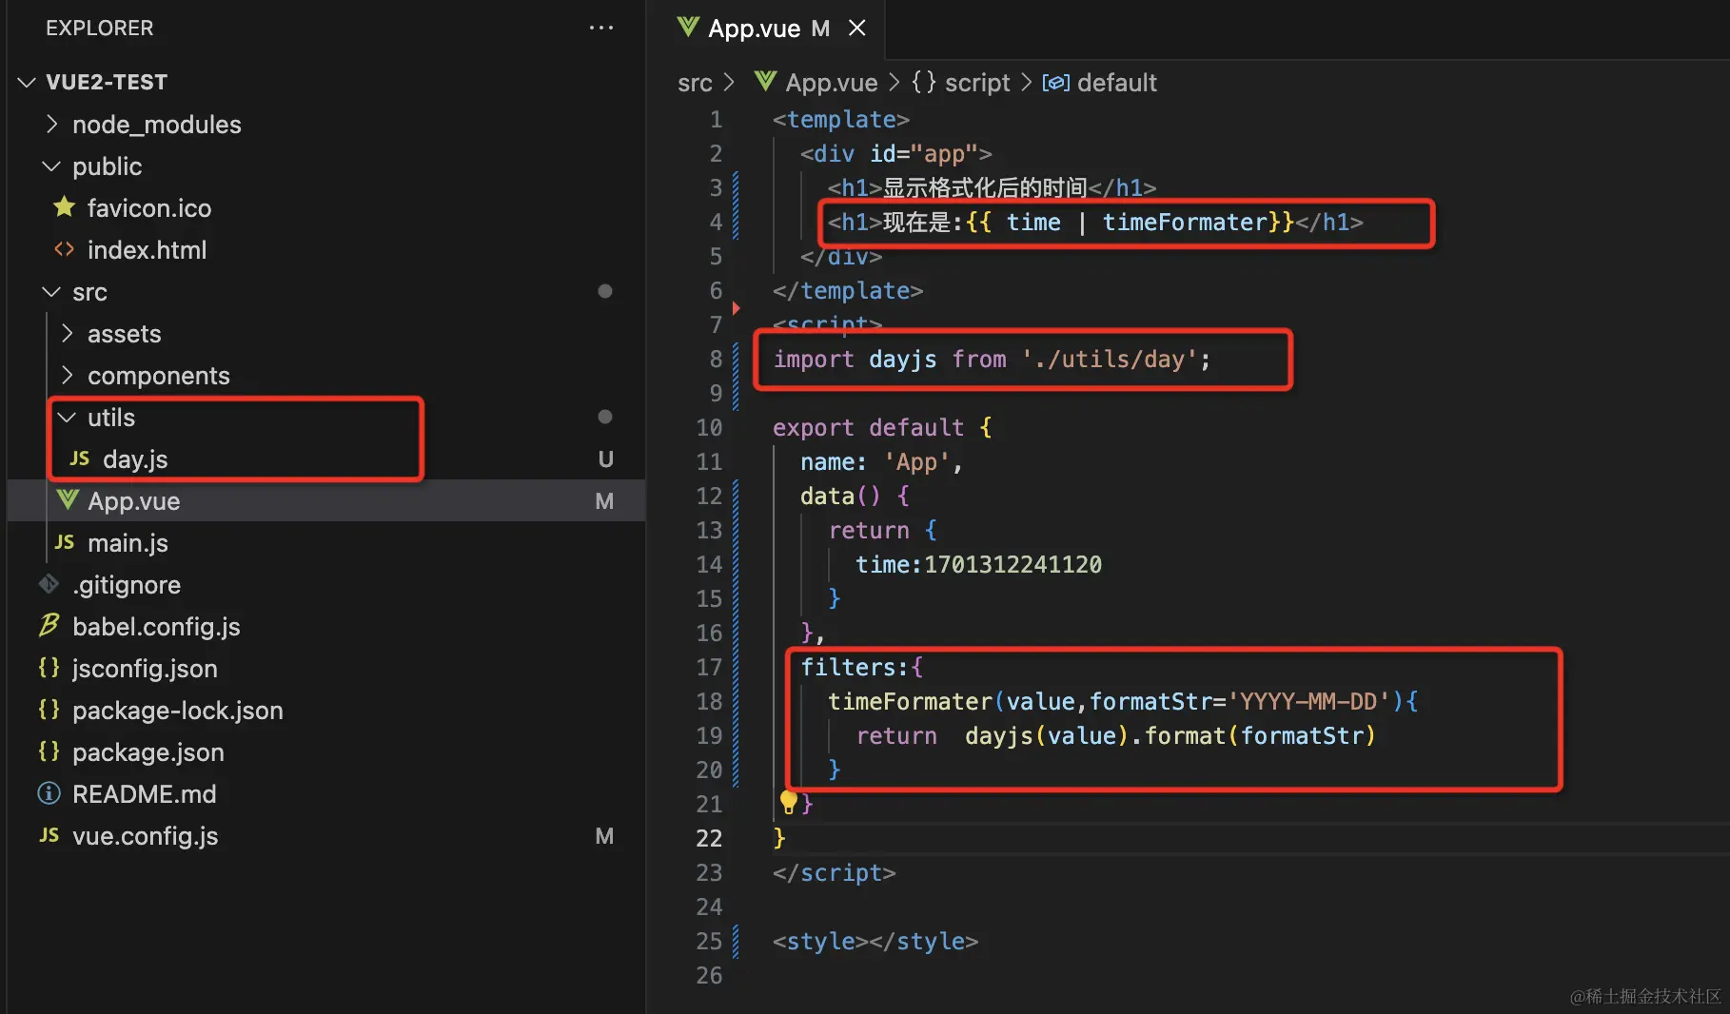The height and width of the screenshot is (1014, 1730).
Task: Click the lightbulb quick-fix icon
Action: coord(788,802)
